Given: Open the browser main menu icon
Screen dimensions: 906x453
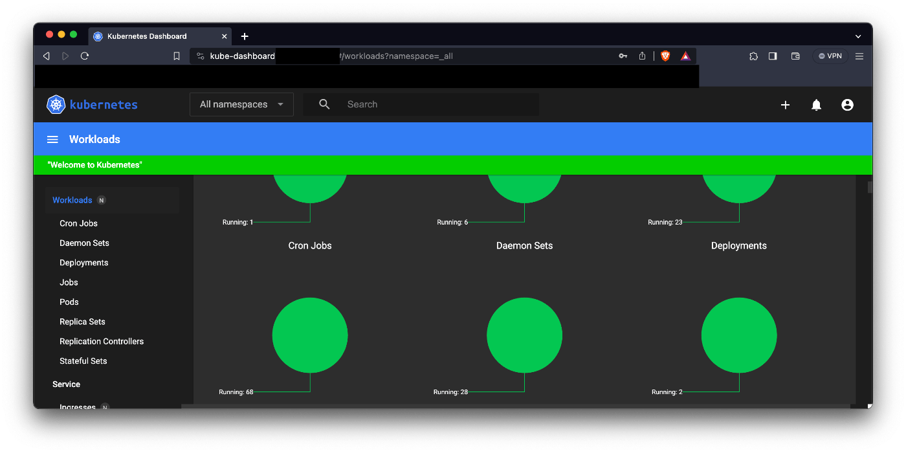Looking at the screenshot, I should (859, 56).
